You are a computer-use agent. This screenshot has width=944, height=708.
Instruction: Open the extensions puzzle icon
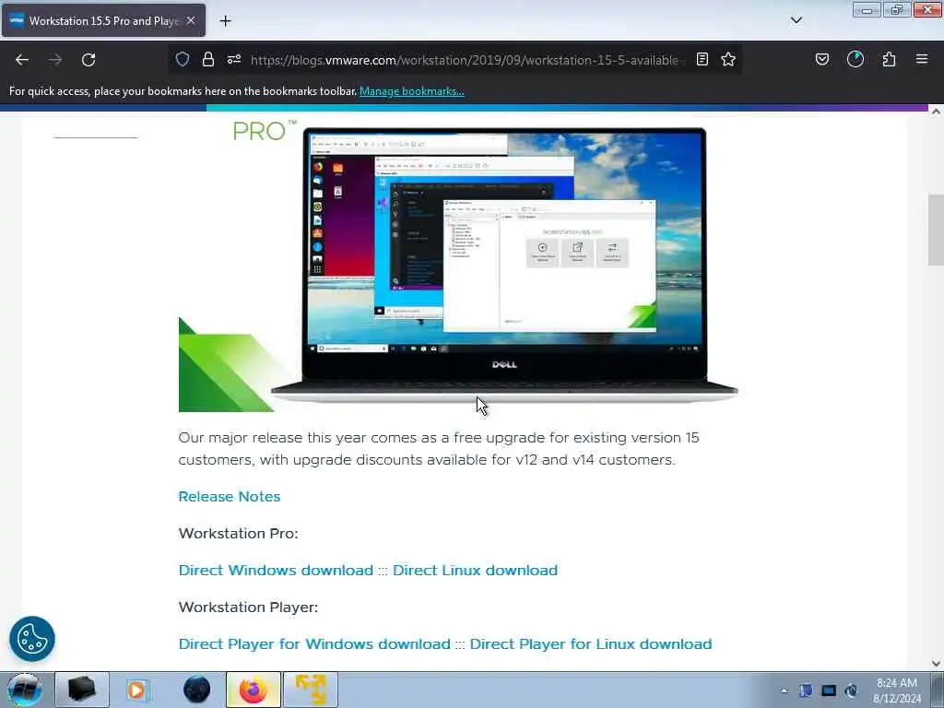tap(889, 59)
